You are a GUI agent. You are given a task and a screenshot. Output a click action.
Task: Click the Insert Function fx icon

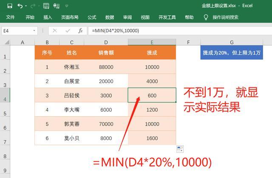(x=80, y=31)
